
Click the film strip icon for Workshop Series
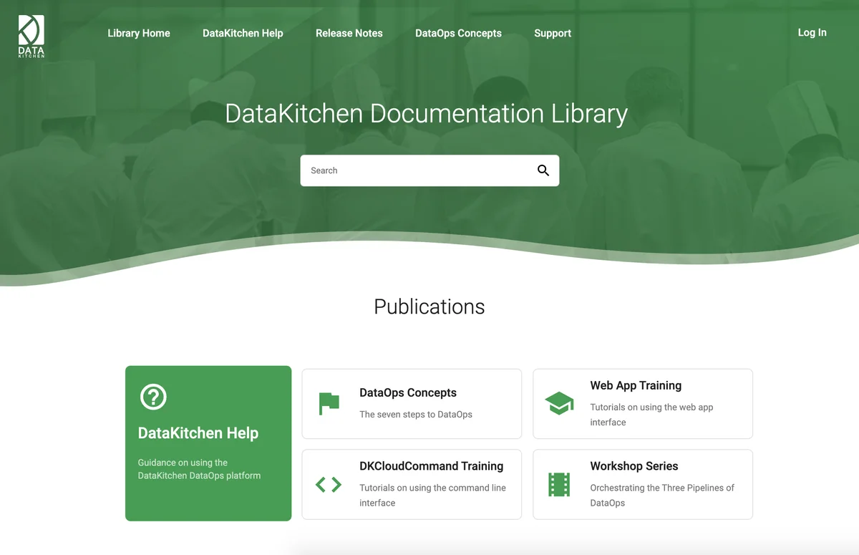(x=558, y=485)
